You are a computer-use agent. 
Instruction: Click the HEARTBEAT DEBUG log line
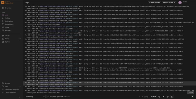point(109,68)
